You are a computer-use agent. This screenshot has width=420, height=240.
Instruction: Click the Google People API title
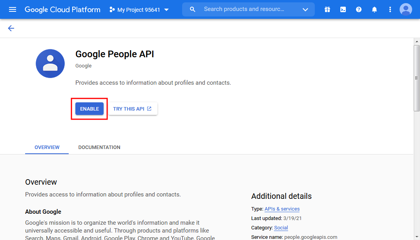(x=115, y=54)
